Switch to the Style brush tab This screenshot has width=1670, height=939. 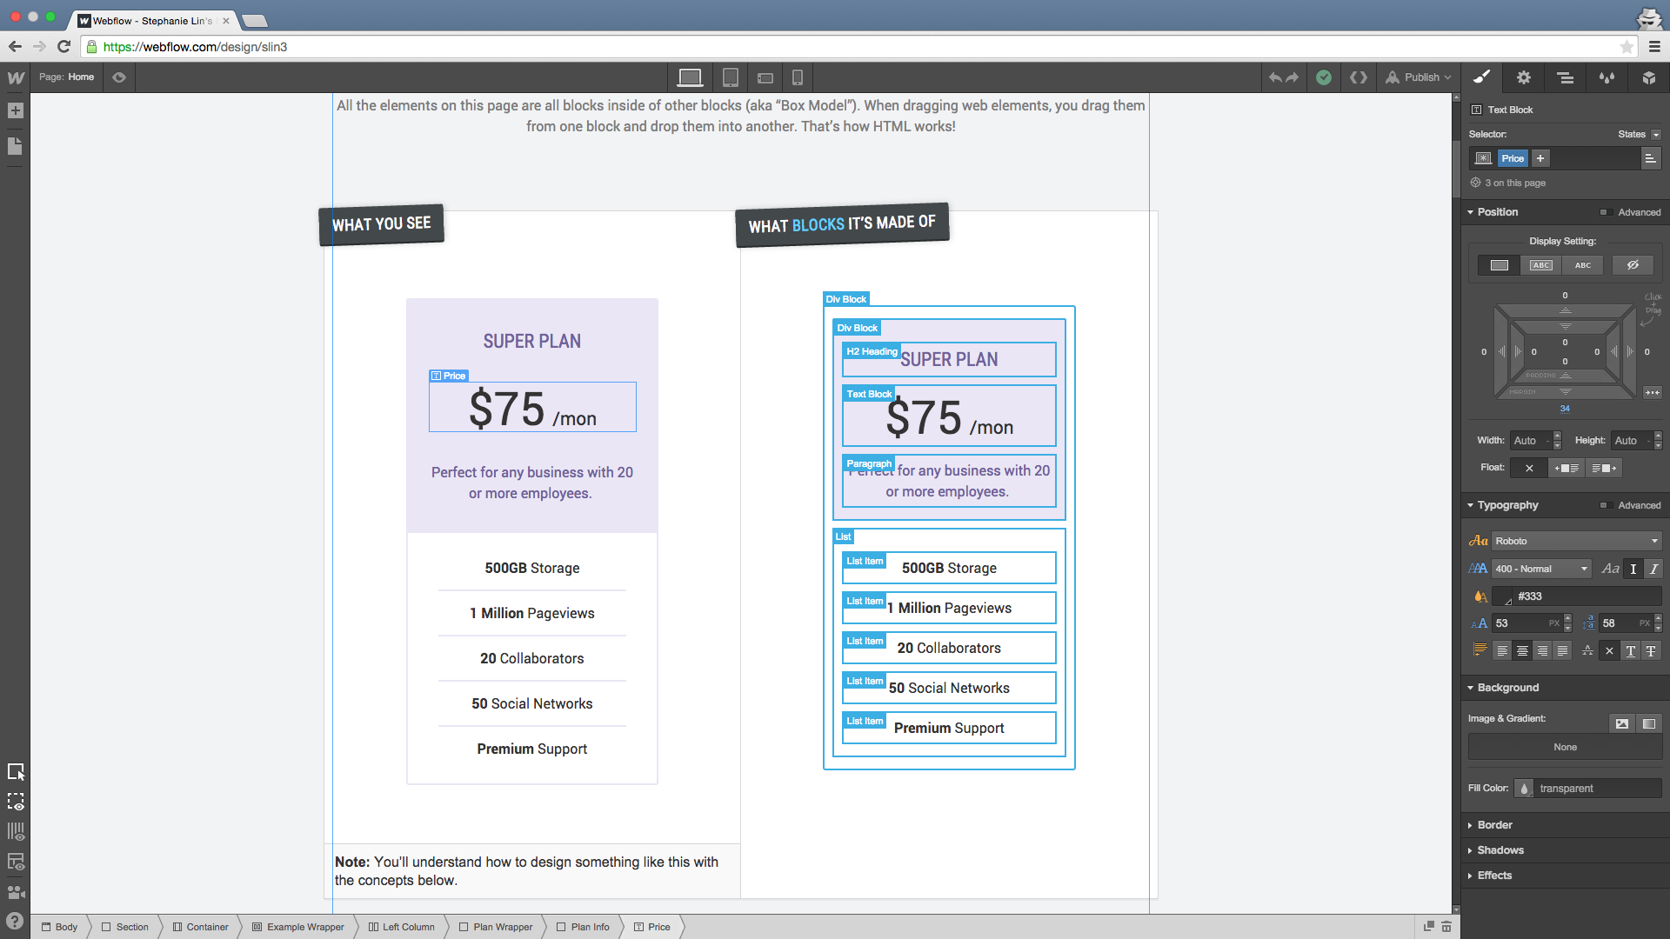click(x=1481, y=77)
